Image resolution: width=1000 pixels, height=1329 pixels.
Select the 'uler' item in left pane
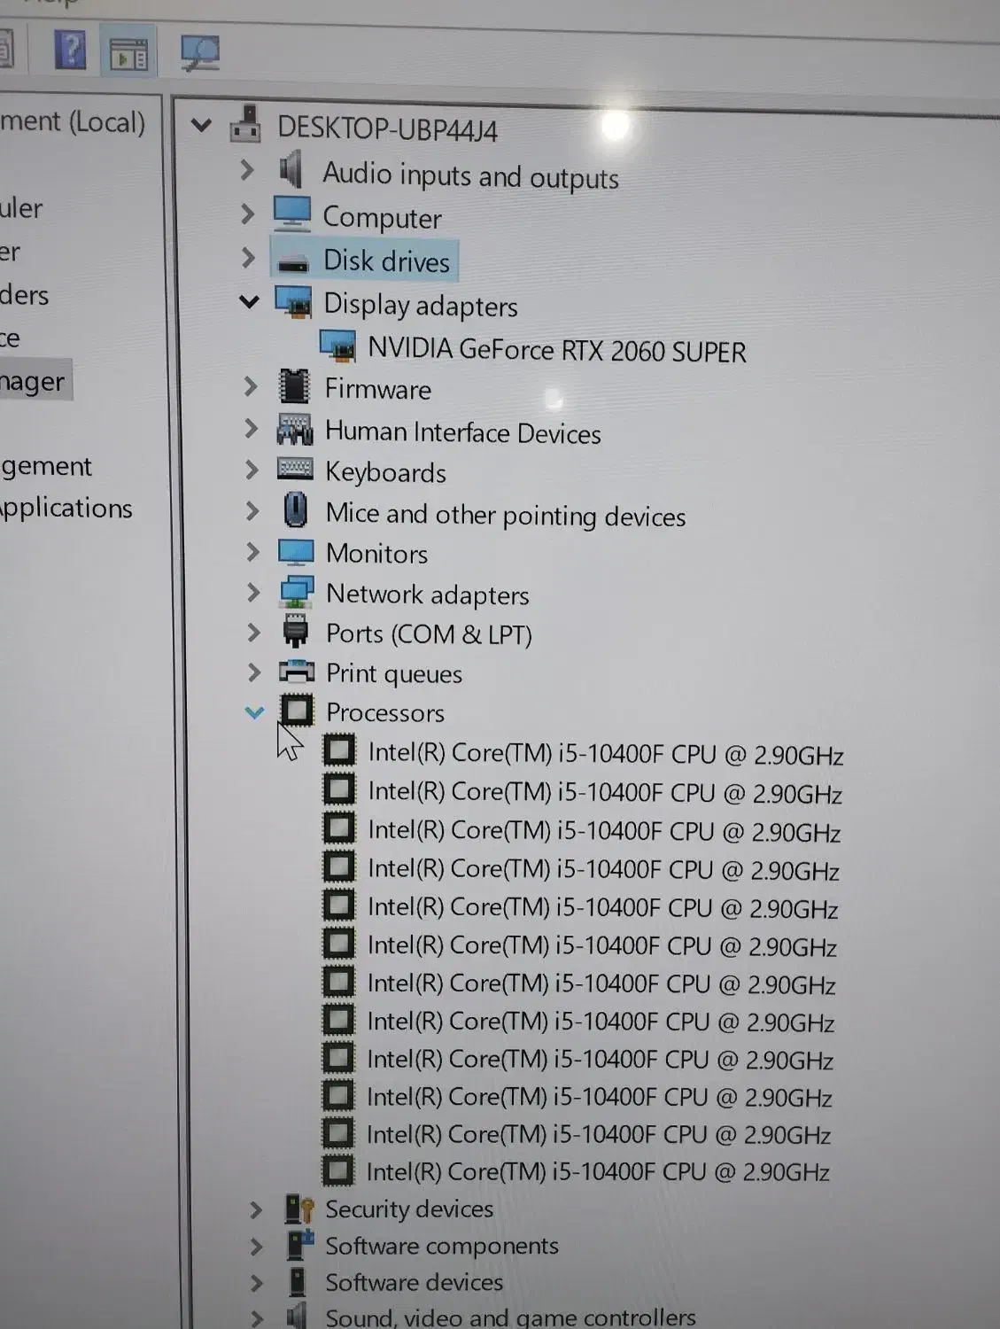(x=21, y=209)
